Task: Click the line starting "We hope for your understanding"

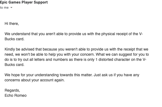Action: 72,75
